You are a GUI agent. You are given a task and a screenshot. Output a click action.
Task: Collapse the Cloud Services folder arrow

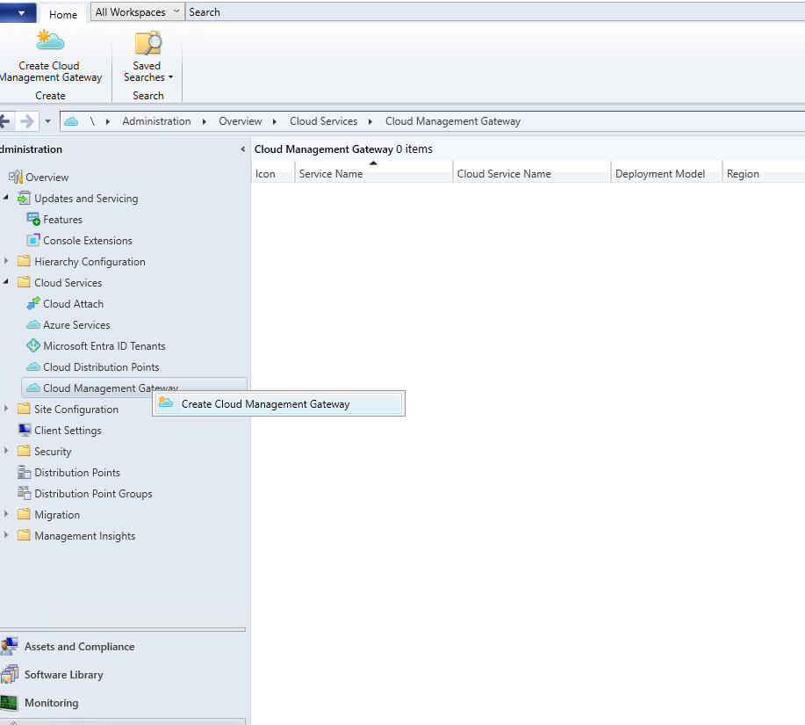pyautogui.click(x=7, y=283)
